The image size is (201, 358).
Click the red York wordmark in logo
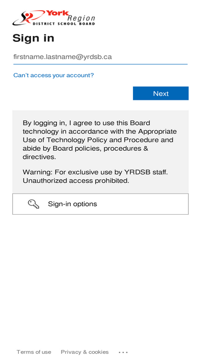click(57, 13)
